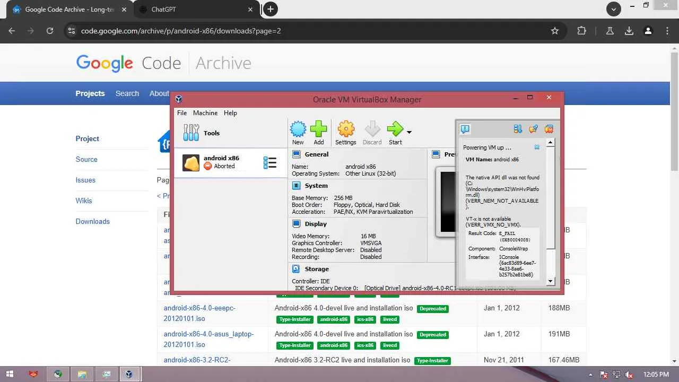Open the Downloads sidebar link
Image resolution: width=679 pixels, height=382 pixels.
point(93,221)
